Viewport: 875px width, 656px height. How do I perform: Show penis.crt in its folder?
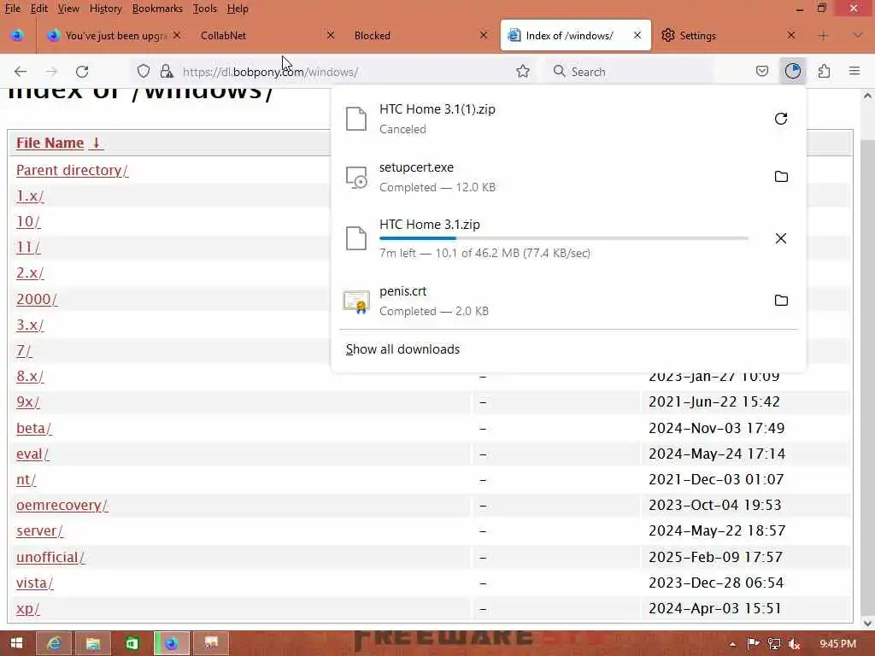point(781,301)
